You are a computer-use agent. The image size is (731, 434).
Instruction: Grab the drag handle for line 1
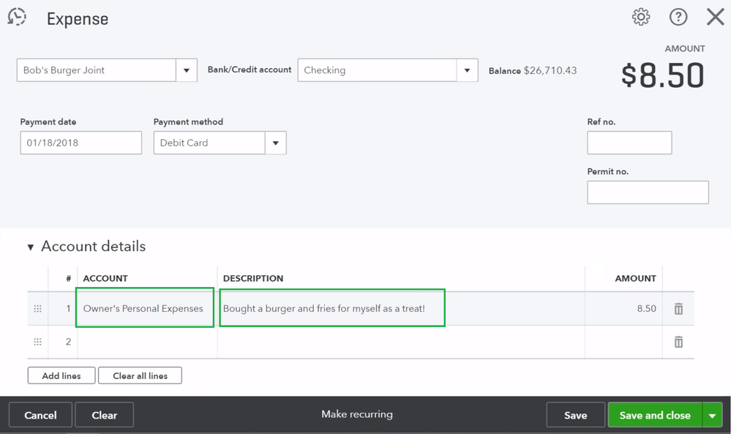tap(38, 309)
